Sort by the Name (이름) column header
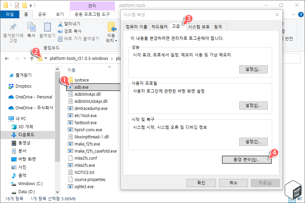The image size is (305, 203). click(x=72, y=70)
